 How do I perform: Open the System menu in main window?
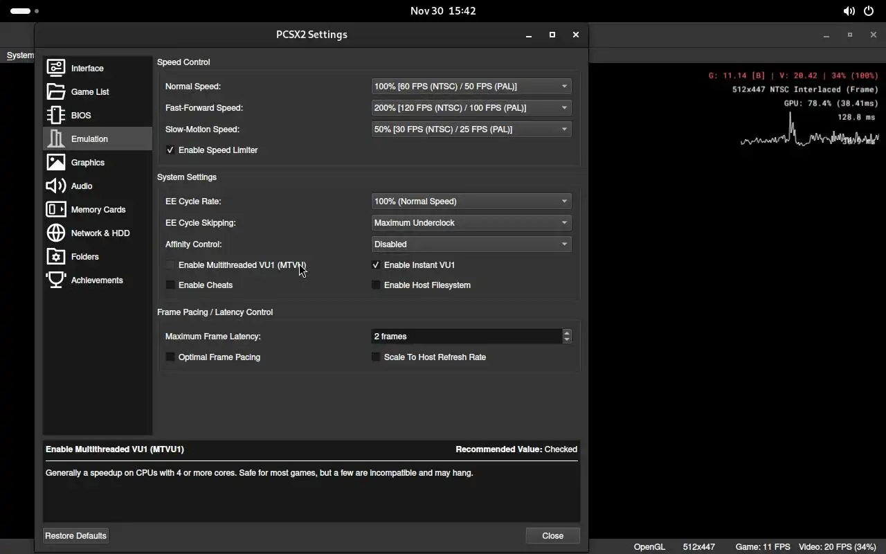point(20,55)
